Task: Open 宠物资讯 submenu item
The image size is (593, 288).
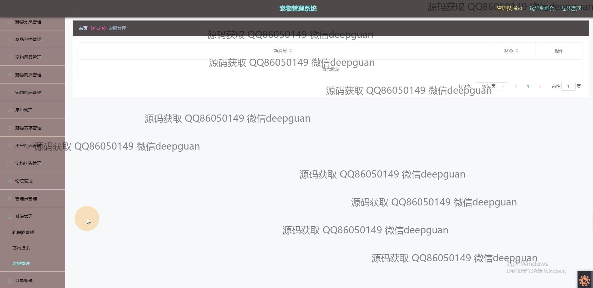Action: (21, 248)
